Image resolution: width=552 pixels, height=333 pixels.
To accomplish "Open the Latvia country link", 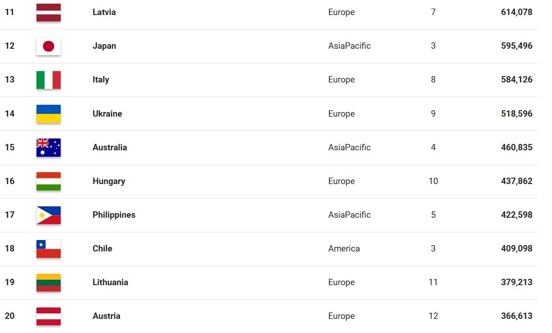I will point(104,12).
